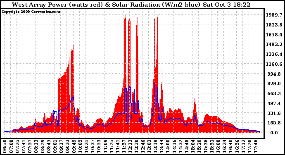Screen dimensions: 285x155
Task: Click the 14:00 time label
Action: coord(168,146)
